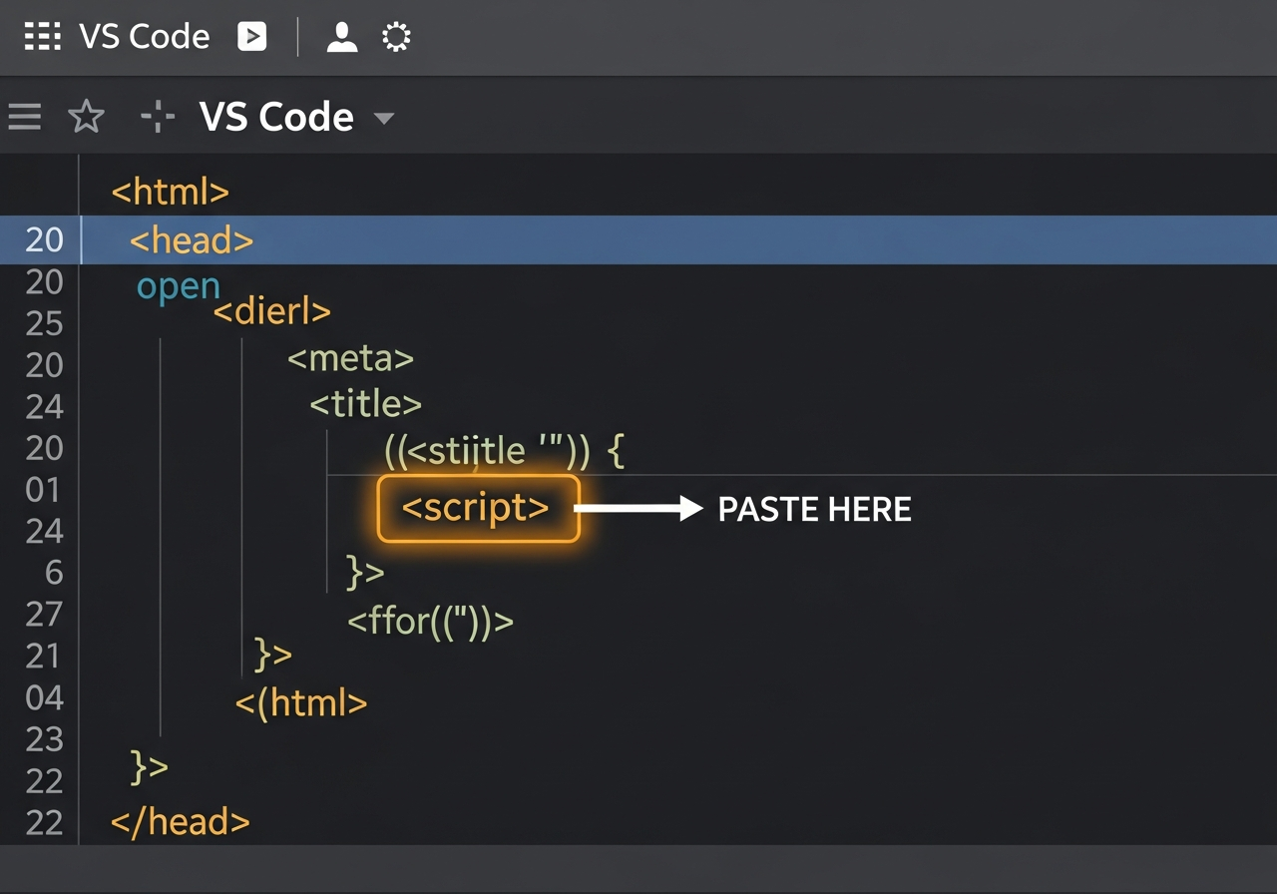Click the meta tag line
This screenshot has width=1277, height=894.
[x=350, y=359]
